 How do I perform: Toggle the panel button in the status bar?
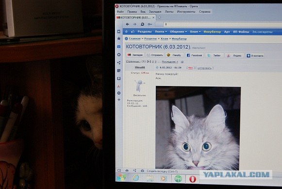click(x=119, y=170)
